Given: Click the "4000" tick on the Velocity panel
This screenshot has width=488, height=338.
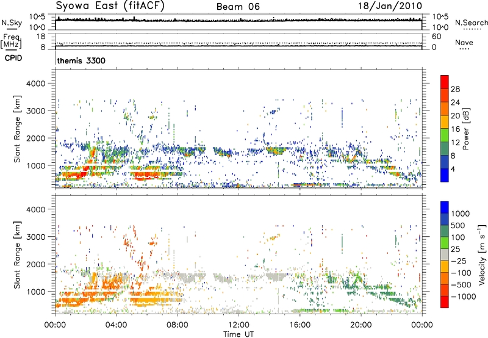Looking at the screenshot, I should (36, 209).
